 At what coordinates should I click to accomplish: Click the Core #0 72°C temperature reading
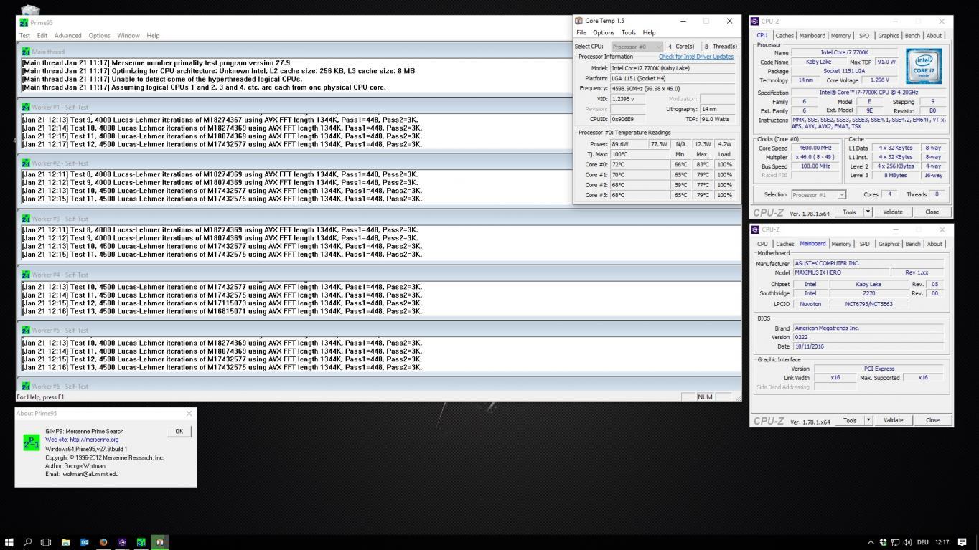click(x=640, y=164)
